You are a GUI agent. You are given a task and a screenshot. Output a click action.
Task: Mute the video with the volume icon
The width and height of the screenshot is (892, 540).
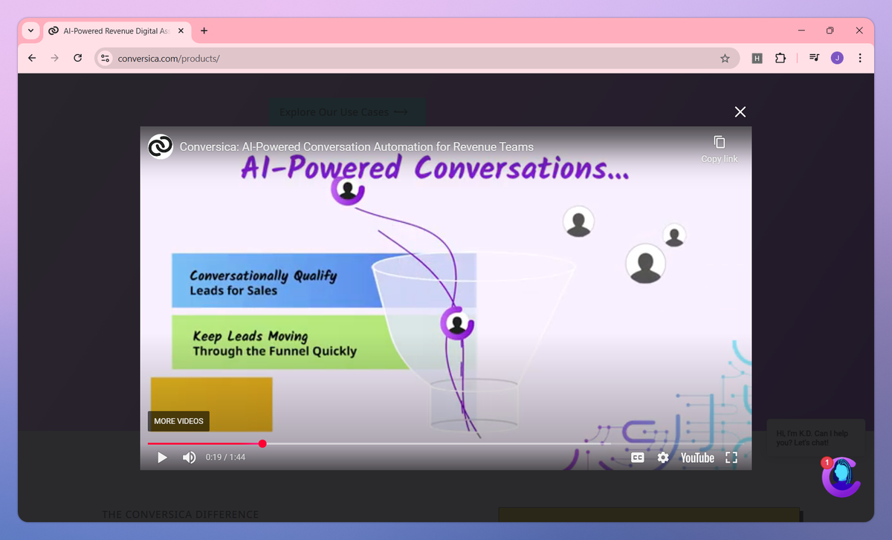tap(189, 458)
